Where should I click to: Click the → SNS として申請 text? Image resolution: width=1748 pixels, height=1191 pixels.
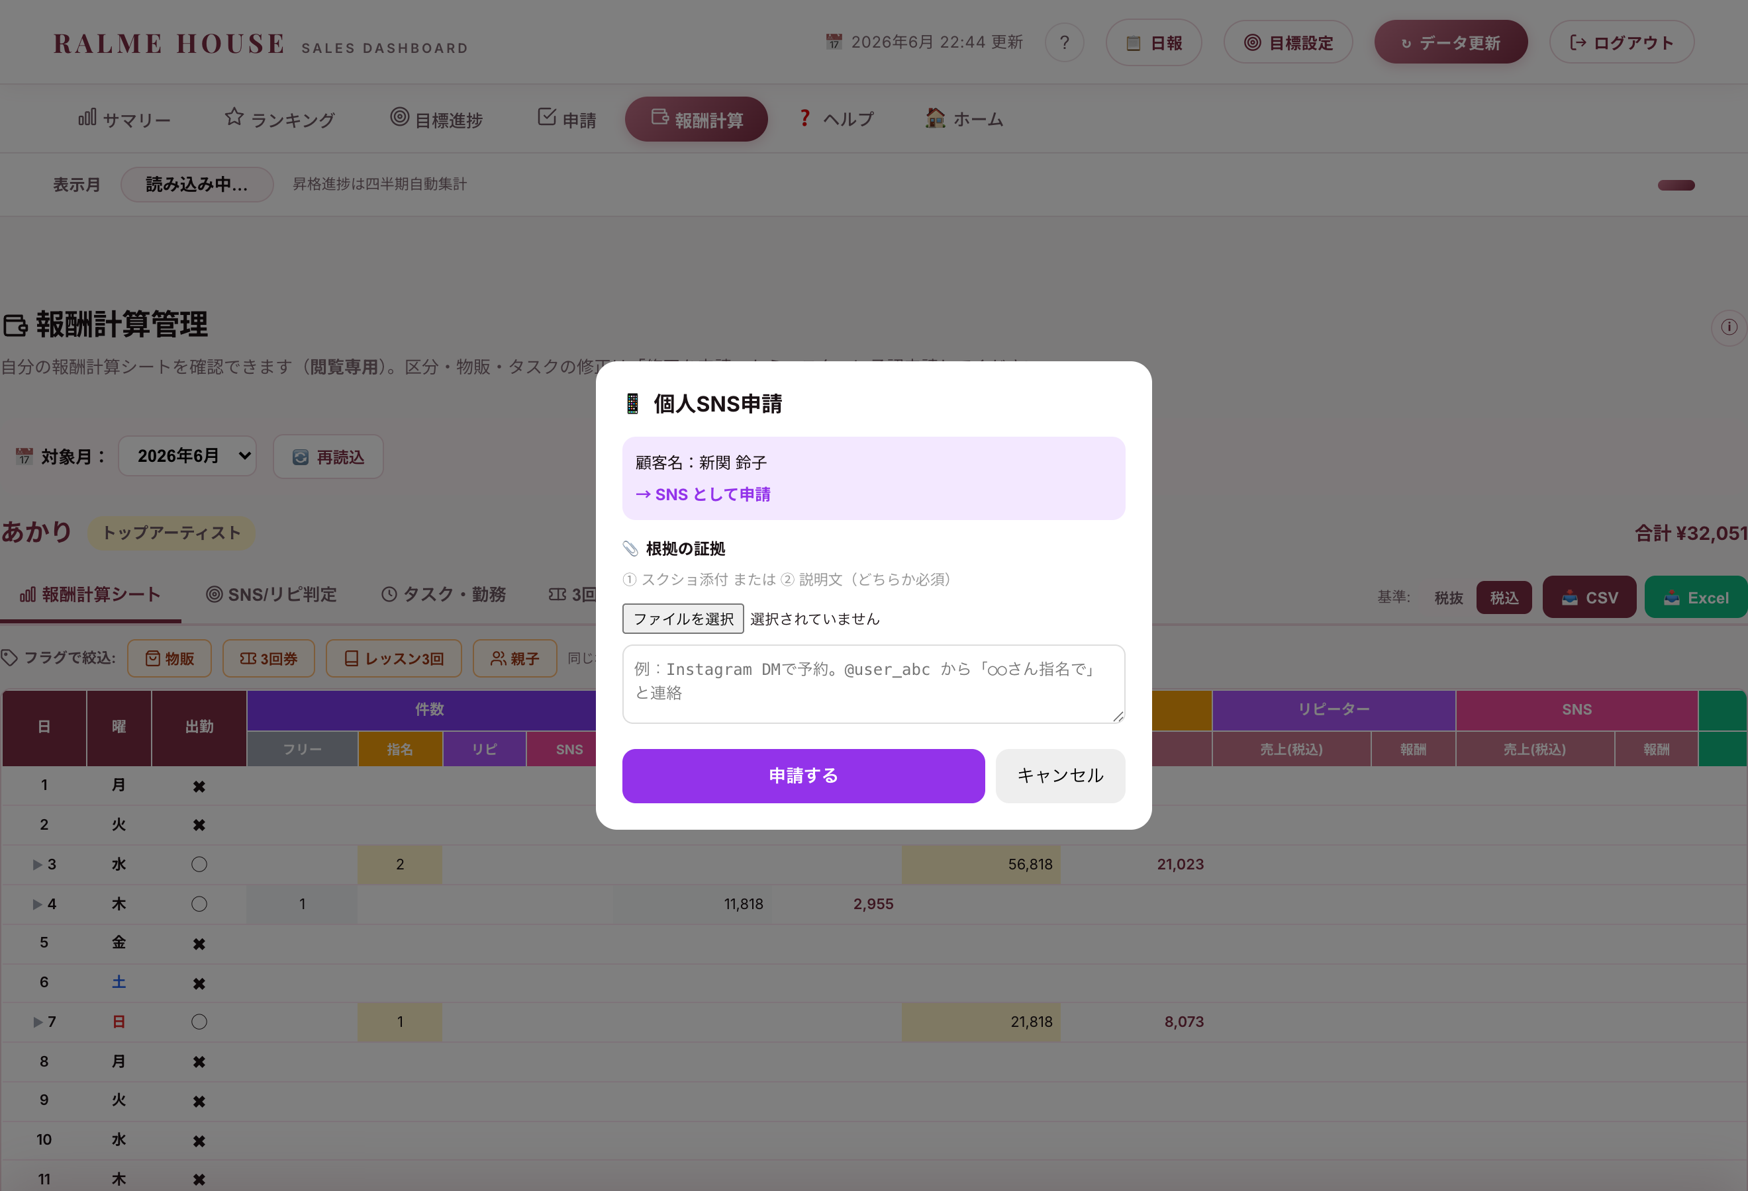point(703,494)
